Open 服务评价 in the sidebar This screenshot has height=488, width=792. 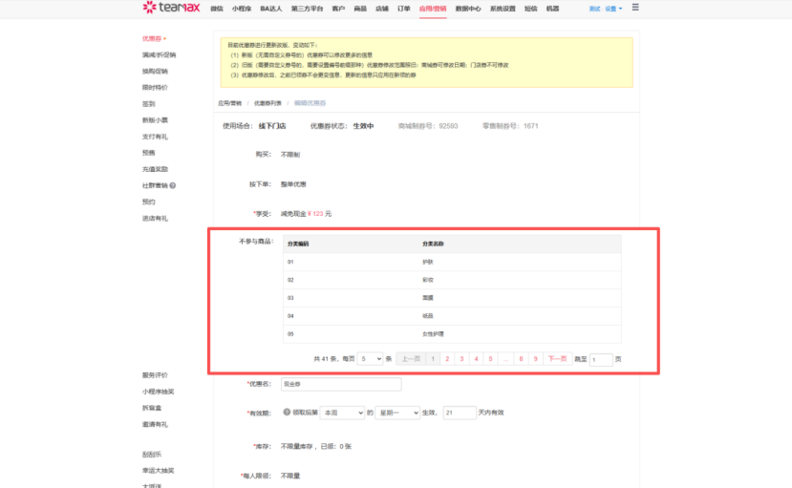(155, 375)
